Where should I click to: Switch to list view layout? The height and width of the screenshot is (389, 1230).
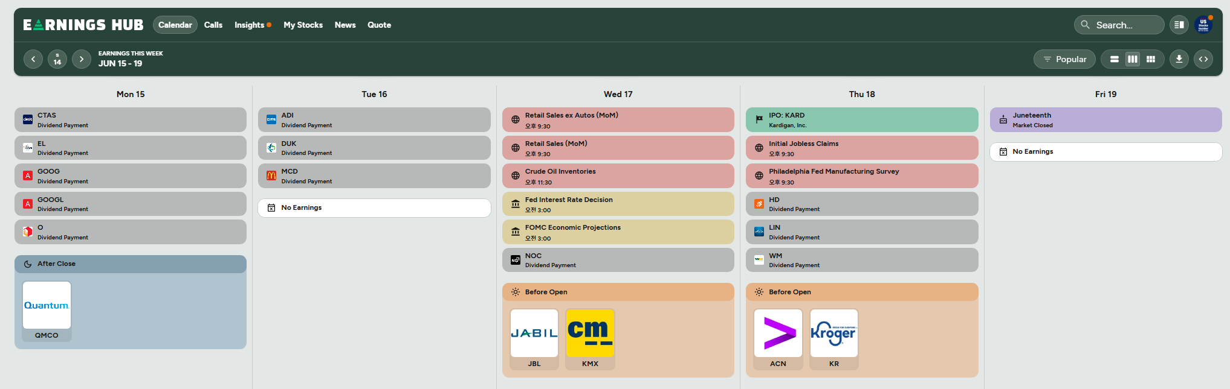(1115, 59)
